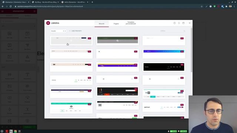Close the Hello Elementor browser tab
Image resolution: width=237 pixels, height=133 pixels.
pyautogui.click(x=88, y=2)
